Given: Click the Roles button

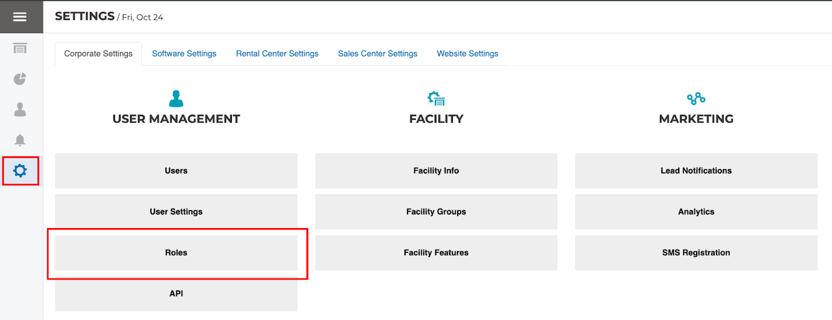Looking at the screenshot, I should coord(176,253).
